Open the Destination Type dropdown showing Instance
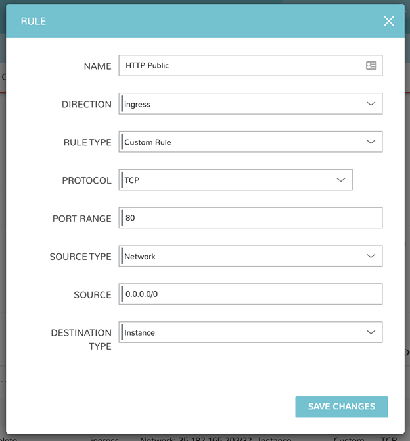 tap(250, 332)
